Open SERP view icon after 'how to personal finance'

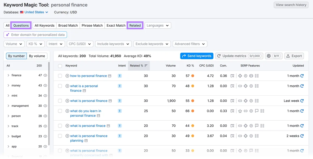[x=110, y=76]
